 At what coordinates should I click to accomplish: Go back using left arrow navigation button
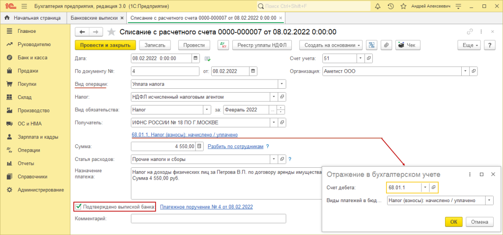(x=82, y=32)
